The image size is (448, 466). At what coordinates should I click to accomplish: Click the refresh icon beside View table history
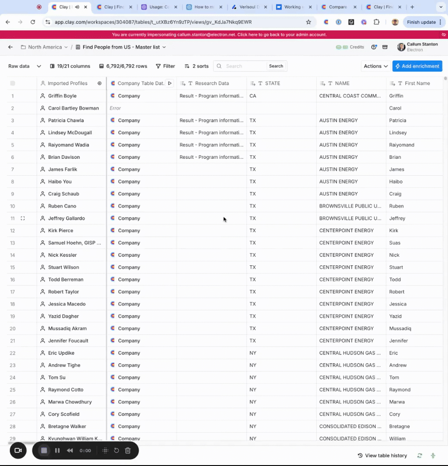point(419,456)
